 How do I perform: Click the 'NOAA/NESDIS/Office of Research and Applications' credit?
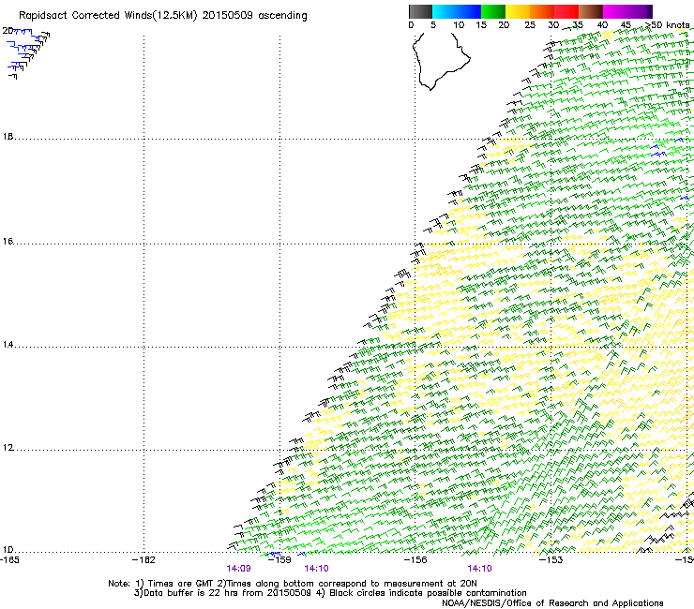pyautogui.click(x=552, y=603)
